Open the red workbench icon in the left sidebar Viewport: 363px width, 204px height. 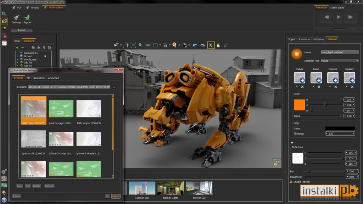[4, 36]
